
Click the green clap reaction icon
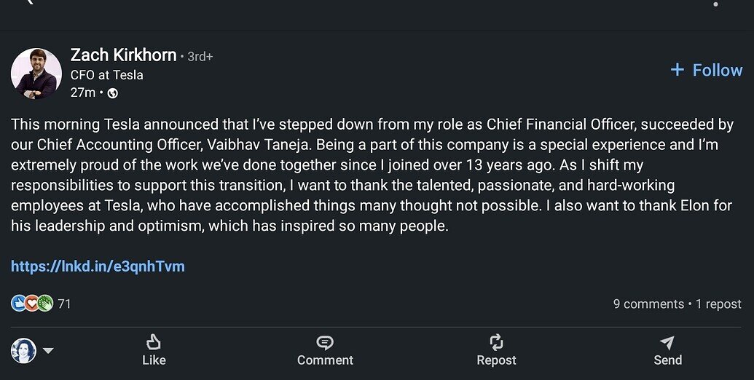tap(45, 304)
